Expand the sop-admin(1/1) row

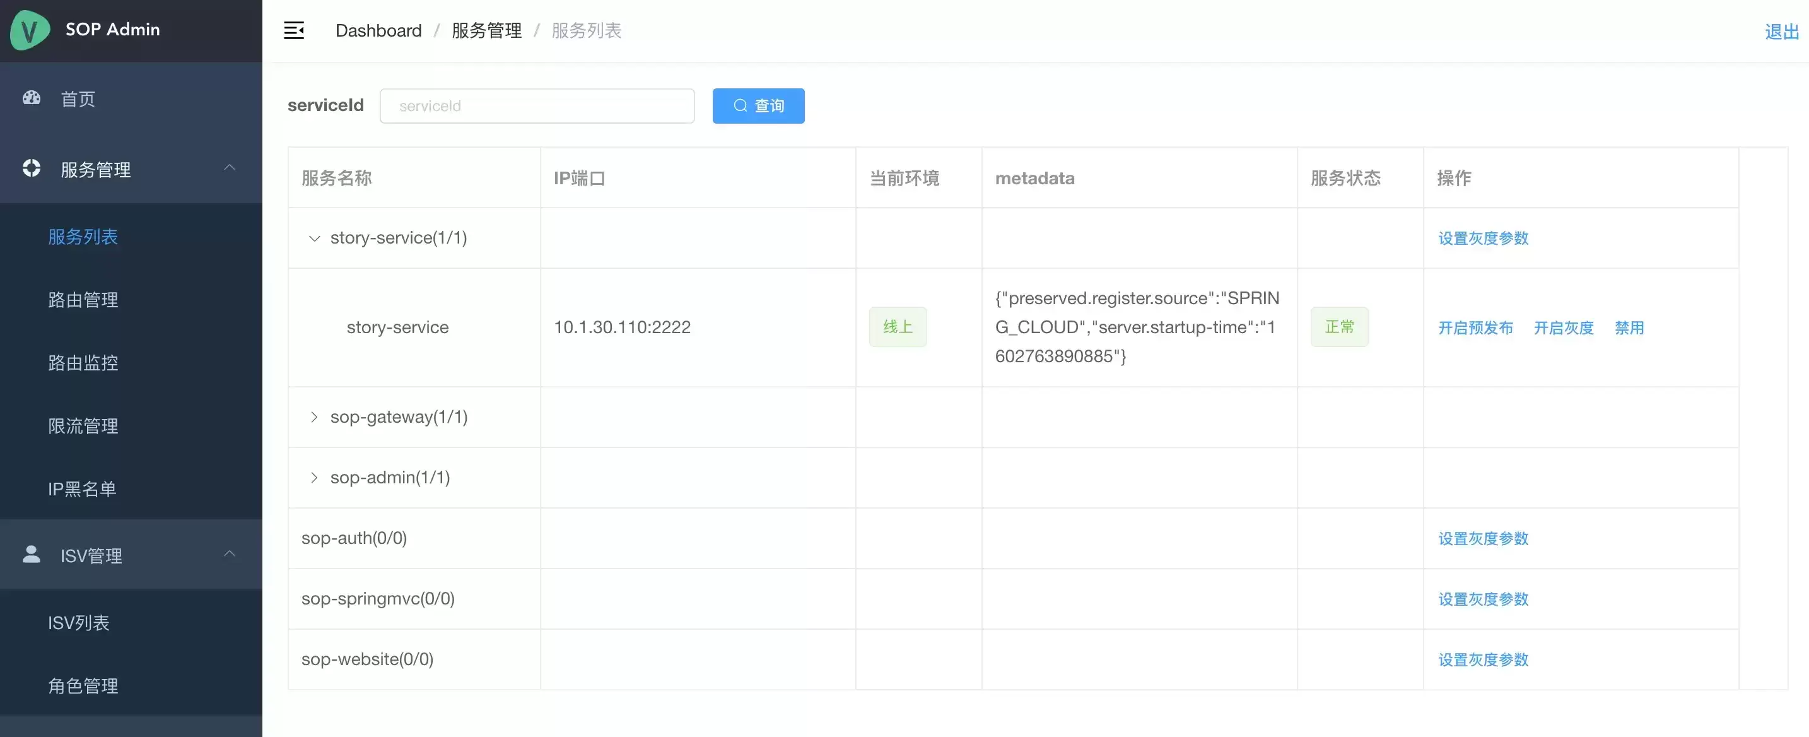tap(314, 477)
